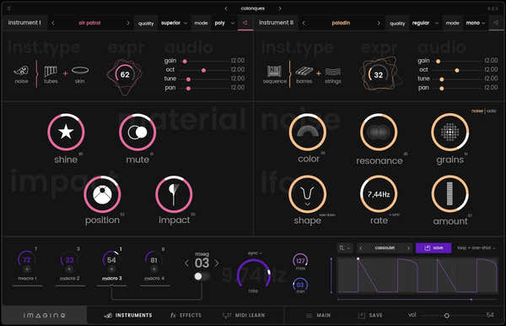
Task: Switch noise/osc selector to osc
Action: point(491,111)
